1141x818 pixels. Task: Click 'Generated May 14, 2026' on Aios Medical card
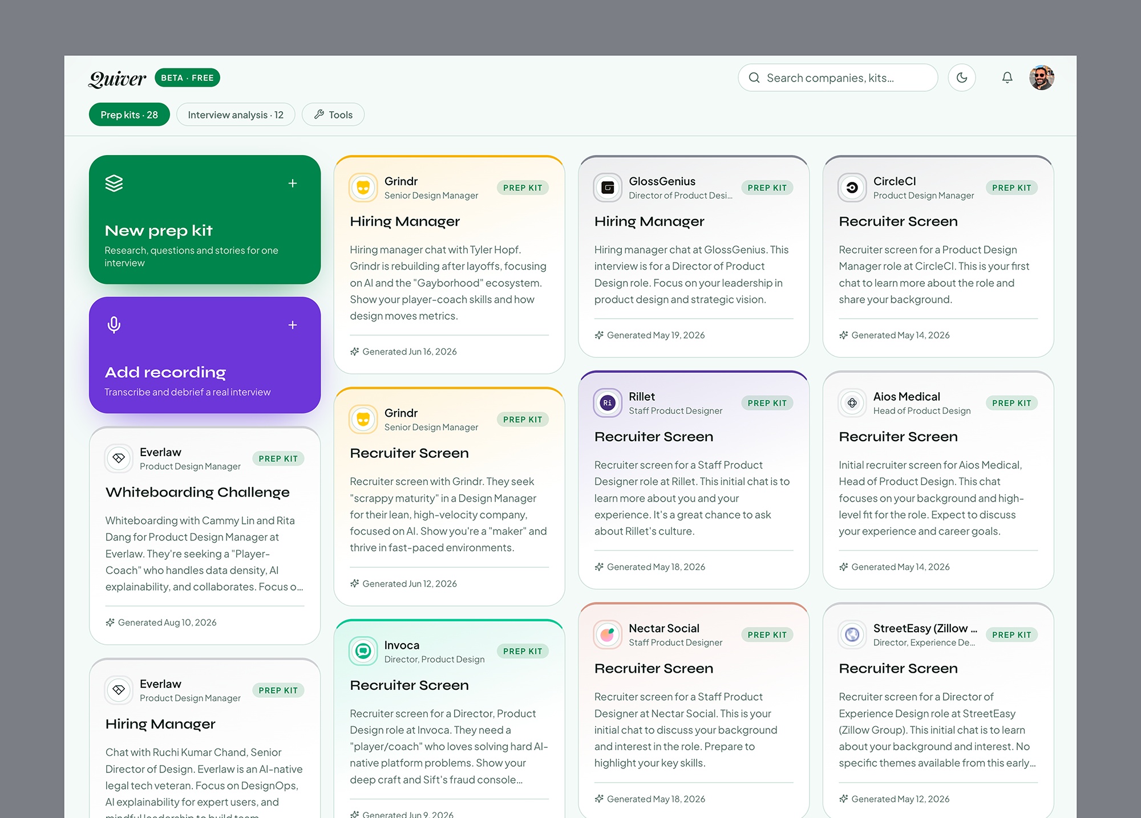(x=900, y=567)
